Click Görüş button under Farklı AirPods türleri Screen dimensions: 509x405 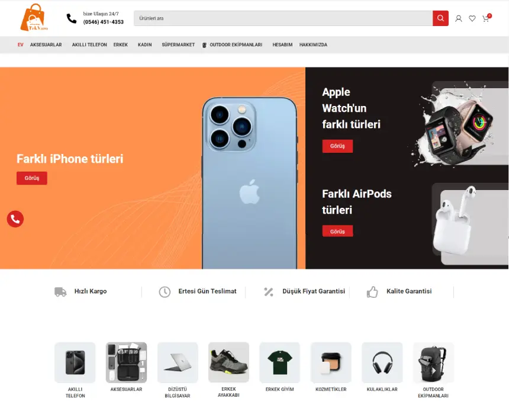[337, 232]
